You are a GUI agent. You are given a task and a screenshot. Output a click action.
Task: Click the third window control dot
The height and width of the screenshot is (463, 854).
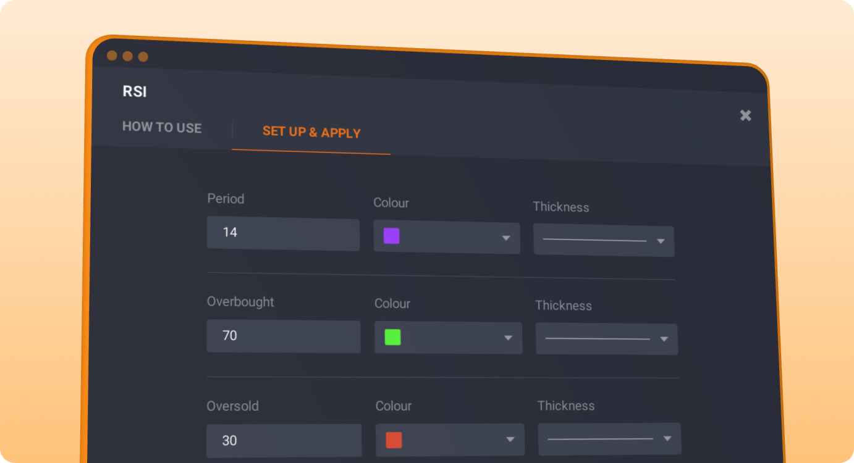(143, 57)
